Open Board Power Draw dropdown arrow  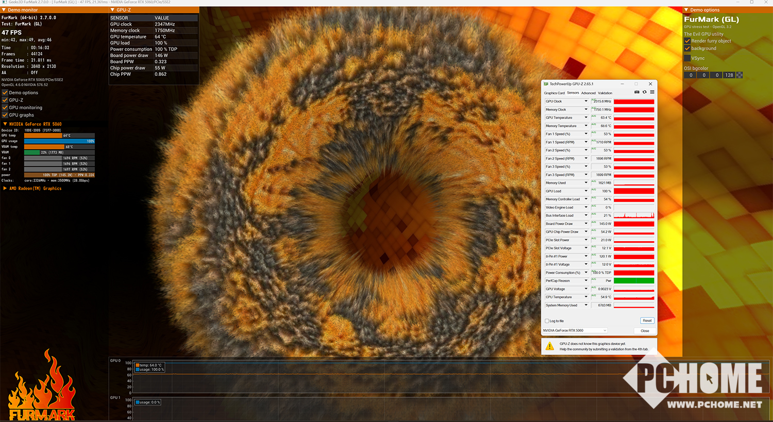click(x=586, y=224)
